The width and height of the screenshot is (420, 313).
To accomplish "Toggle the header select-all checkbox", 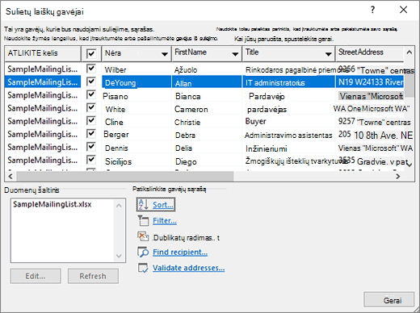I will point(91,53).
